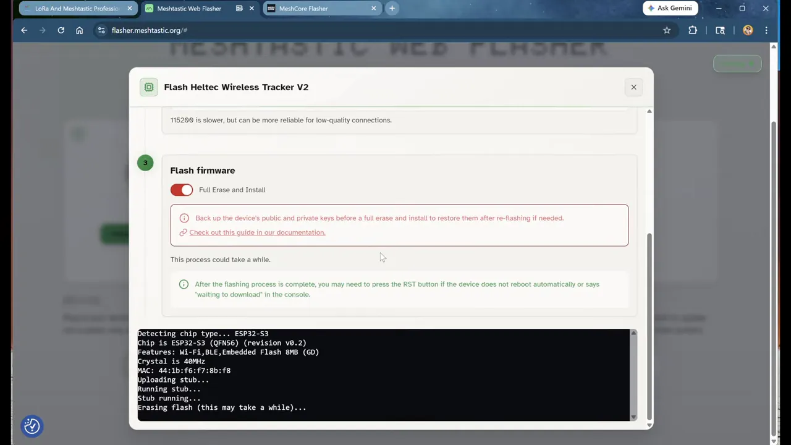Click the text "This process could take a while."
The width and height of the screenshot is (791, 445).
pyautogui.click(x=221, y=260)
